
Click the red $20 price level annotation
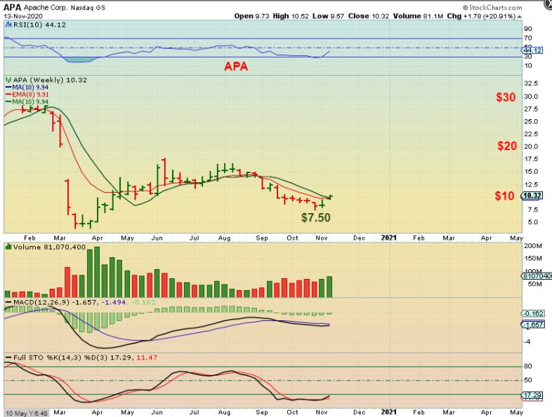coord(507,146)
